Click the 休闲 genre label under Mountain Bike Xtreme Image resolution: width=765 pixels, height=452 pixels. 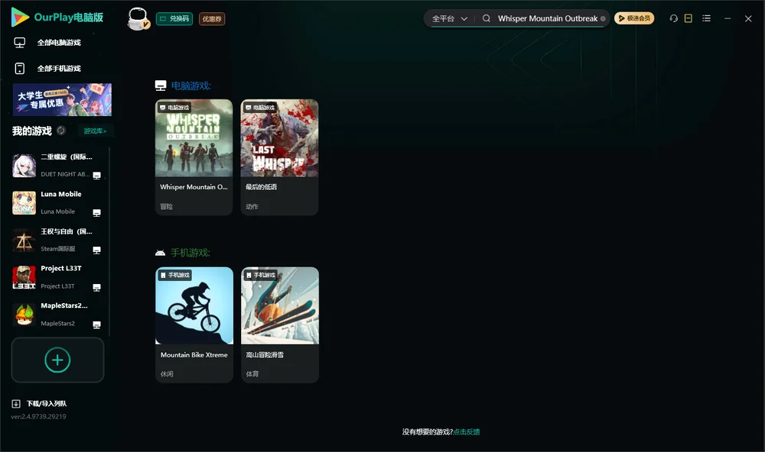167,374
